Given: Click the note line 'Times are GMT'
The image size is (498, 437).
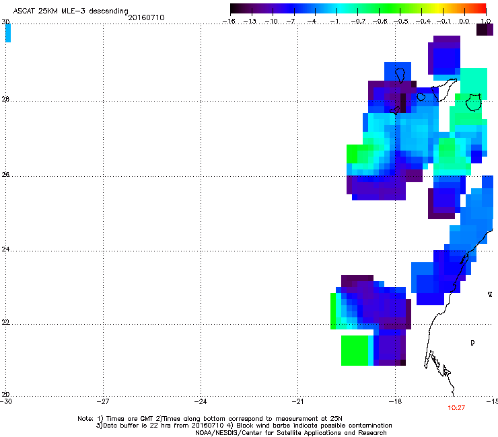Looking at the screenshot, I should 125,419.
